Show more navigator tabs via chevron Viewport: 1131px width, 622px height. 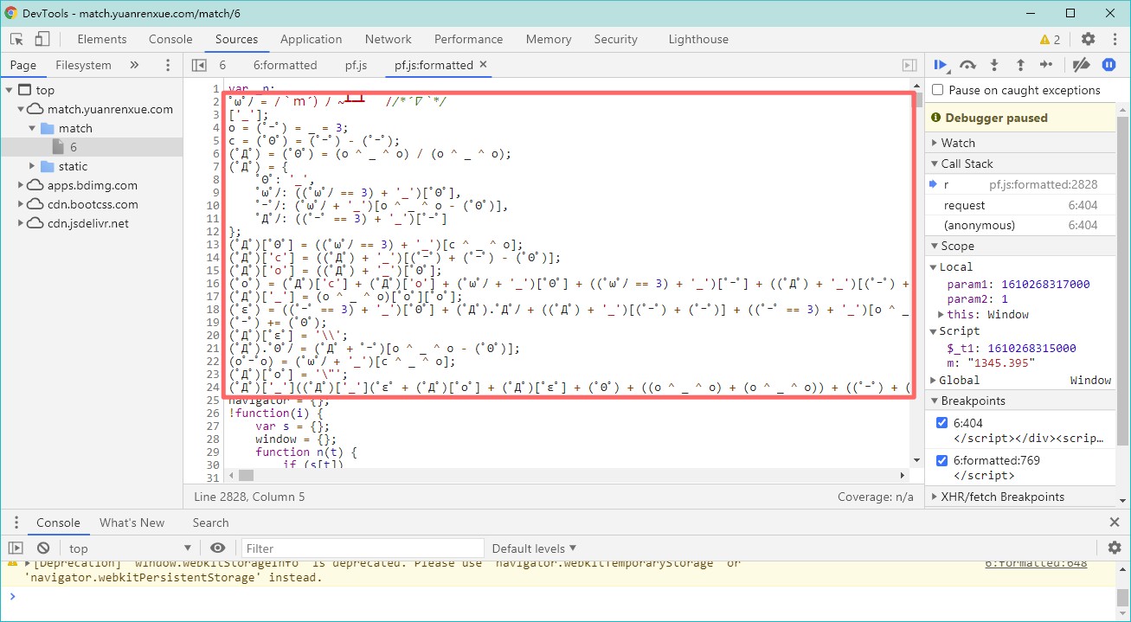click(134, 65)
